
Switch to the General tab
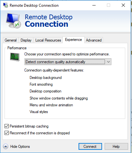click(11, 40)
